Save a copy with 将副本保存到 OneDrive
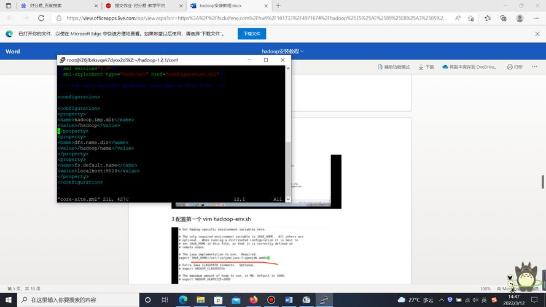546x307 pixels. [x=469, y=67]
